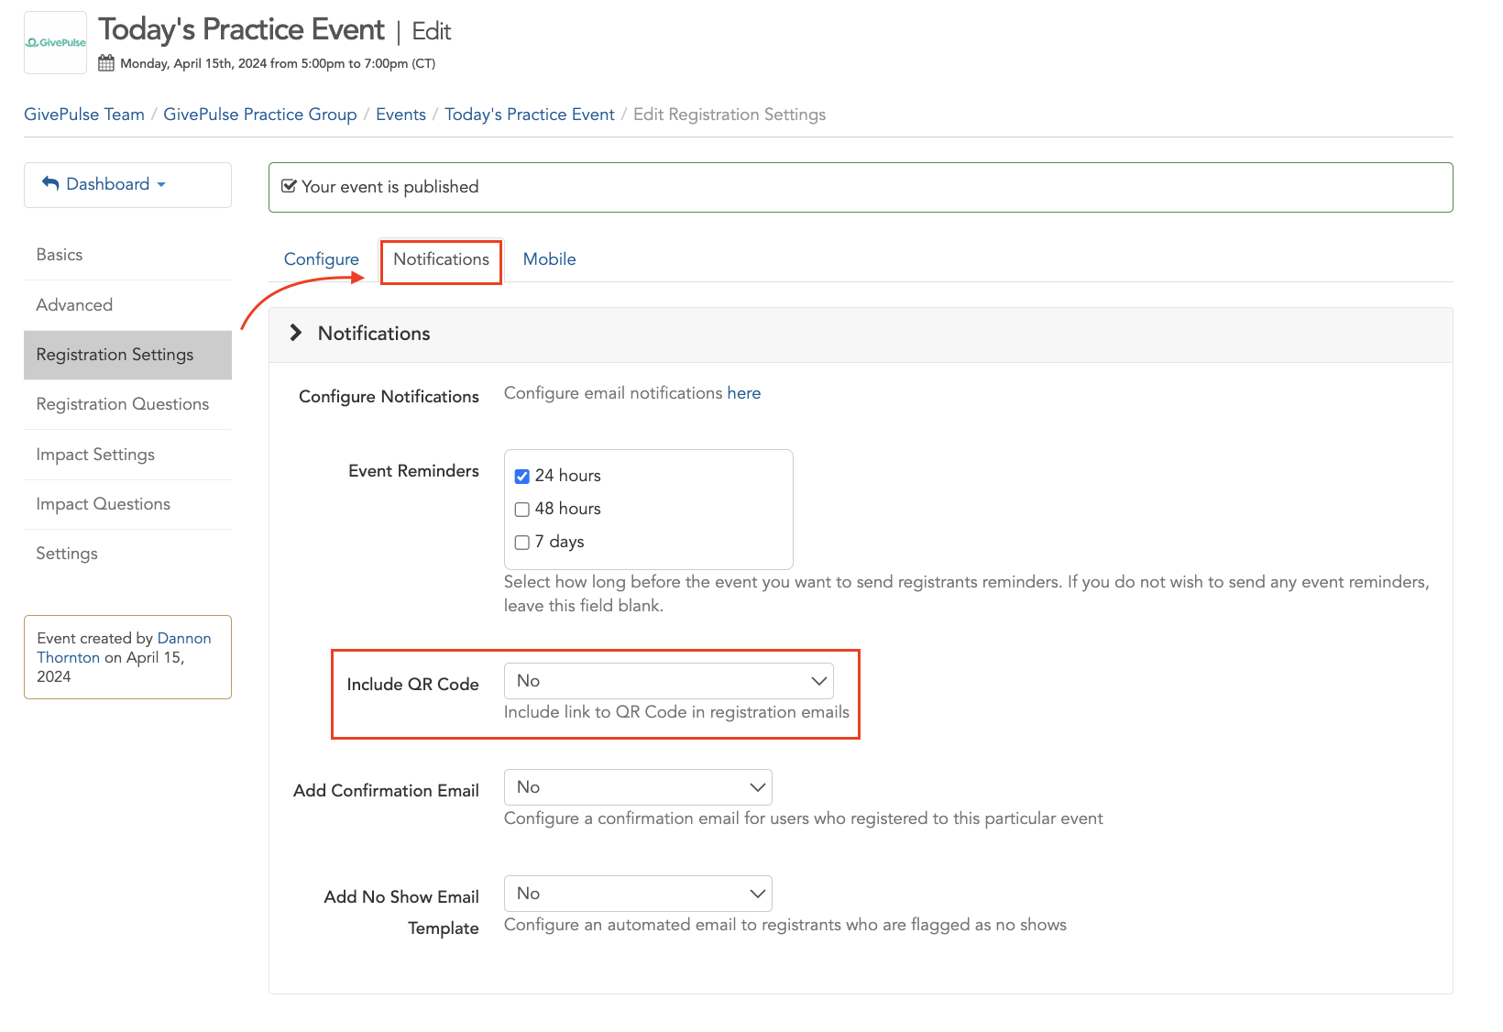Open Add No Show Email Template dropdown
This screenshot has width=1503, height=1032.
click(638, 894)
